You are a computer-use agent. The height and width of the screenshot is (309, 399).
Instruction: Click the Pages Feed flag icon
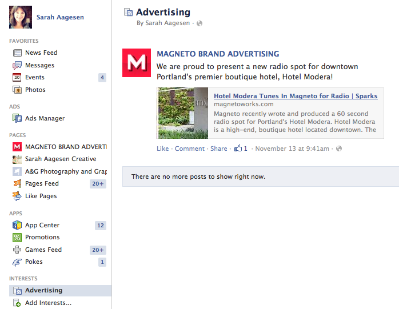[x=17, y=183]
